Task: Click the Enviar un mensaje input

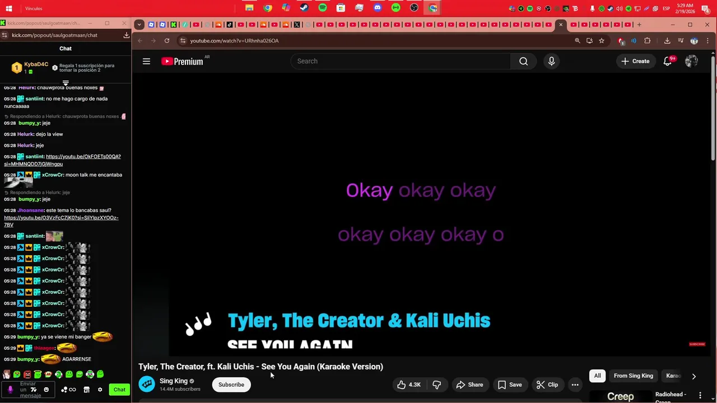Action: tap(28, 390)
